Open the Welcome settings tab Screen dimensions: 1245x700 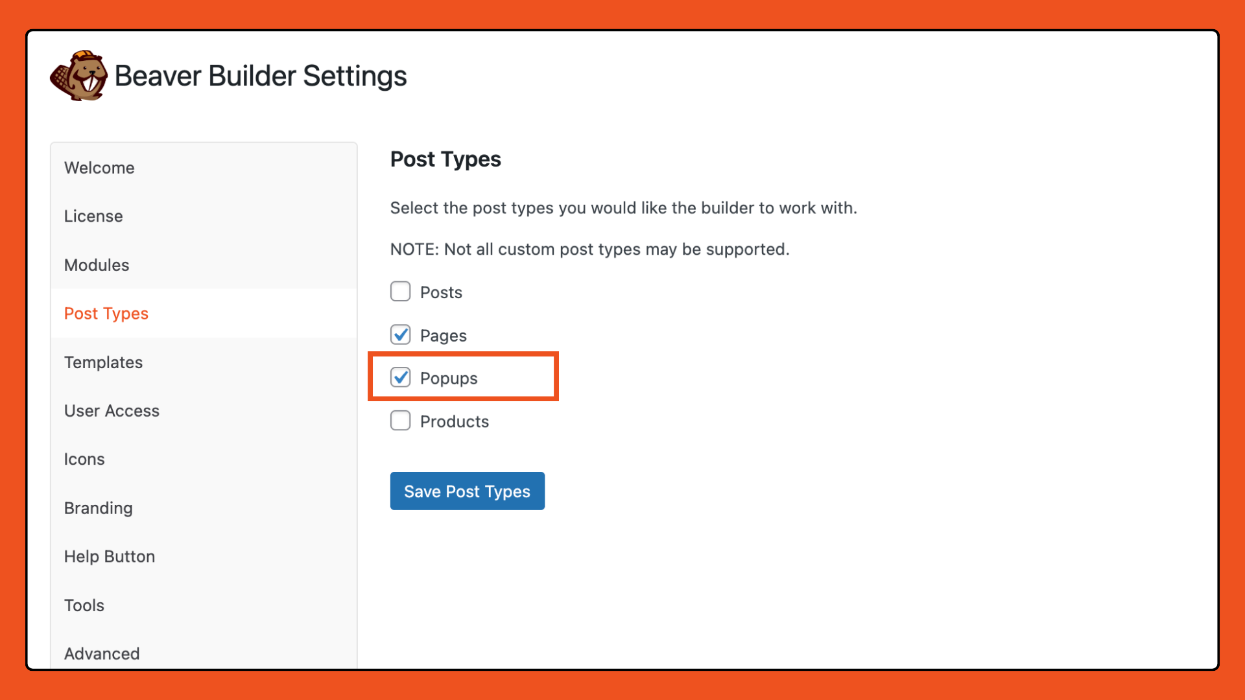click(99, 168)
